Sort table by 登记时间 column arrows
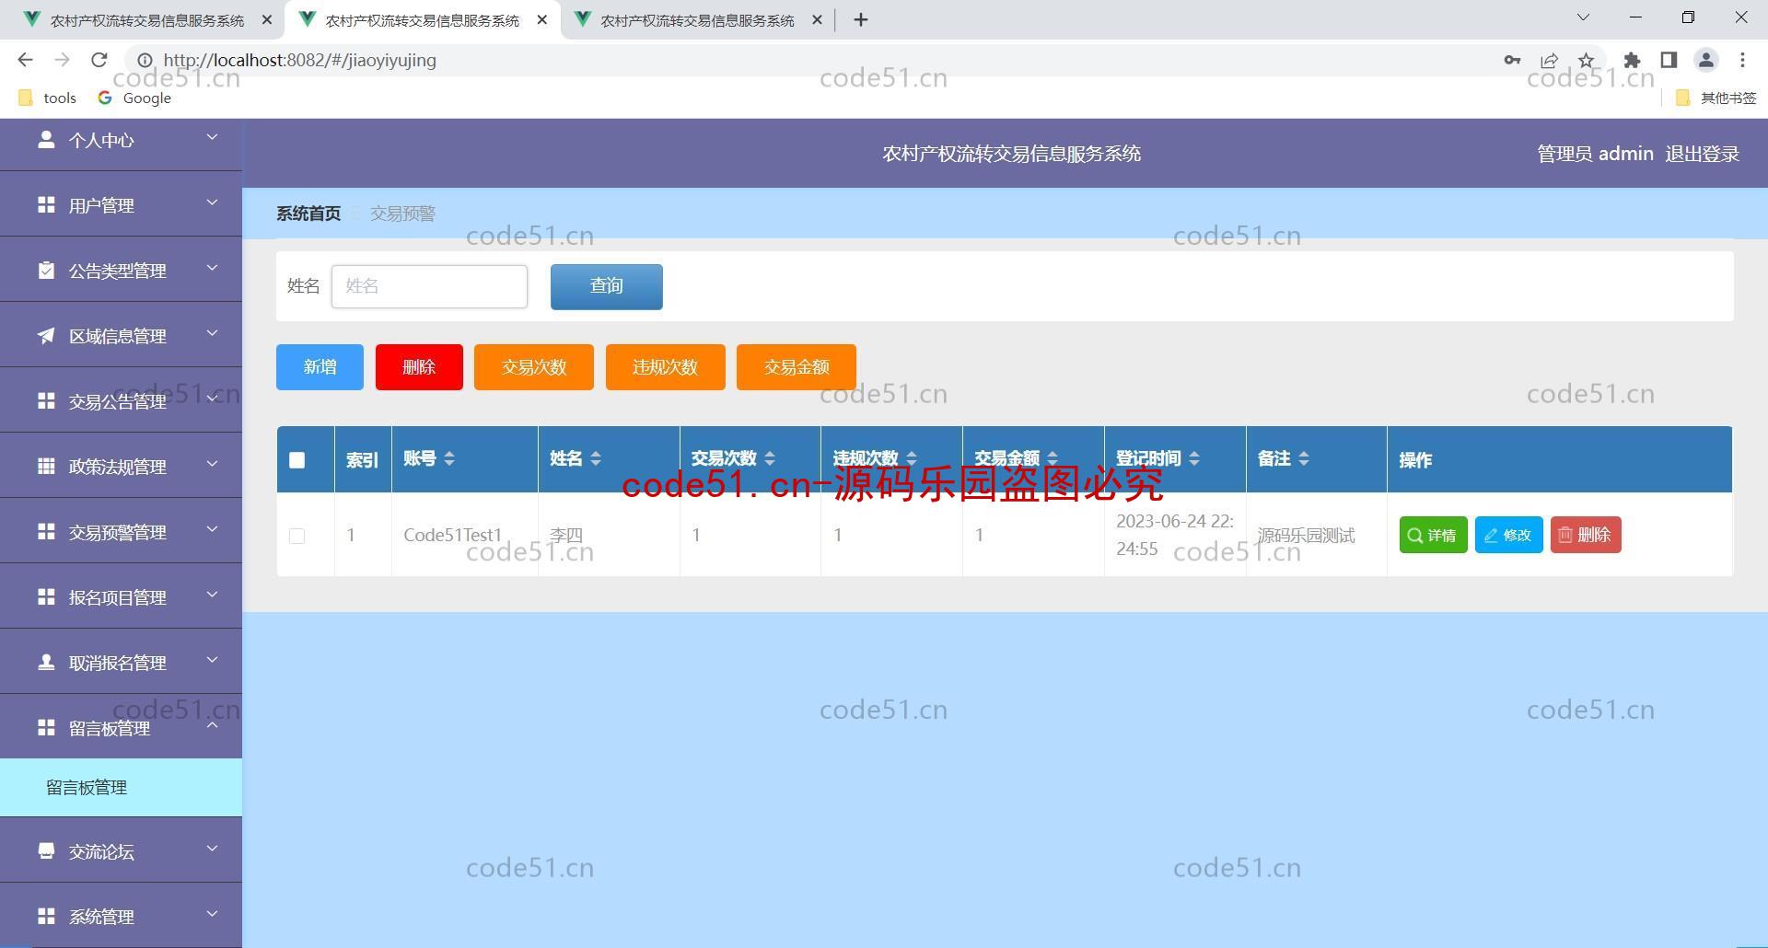The image size is (1768, 948). [x=1194, y=458]
